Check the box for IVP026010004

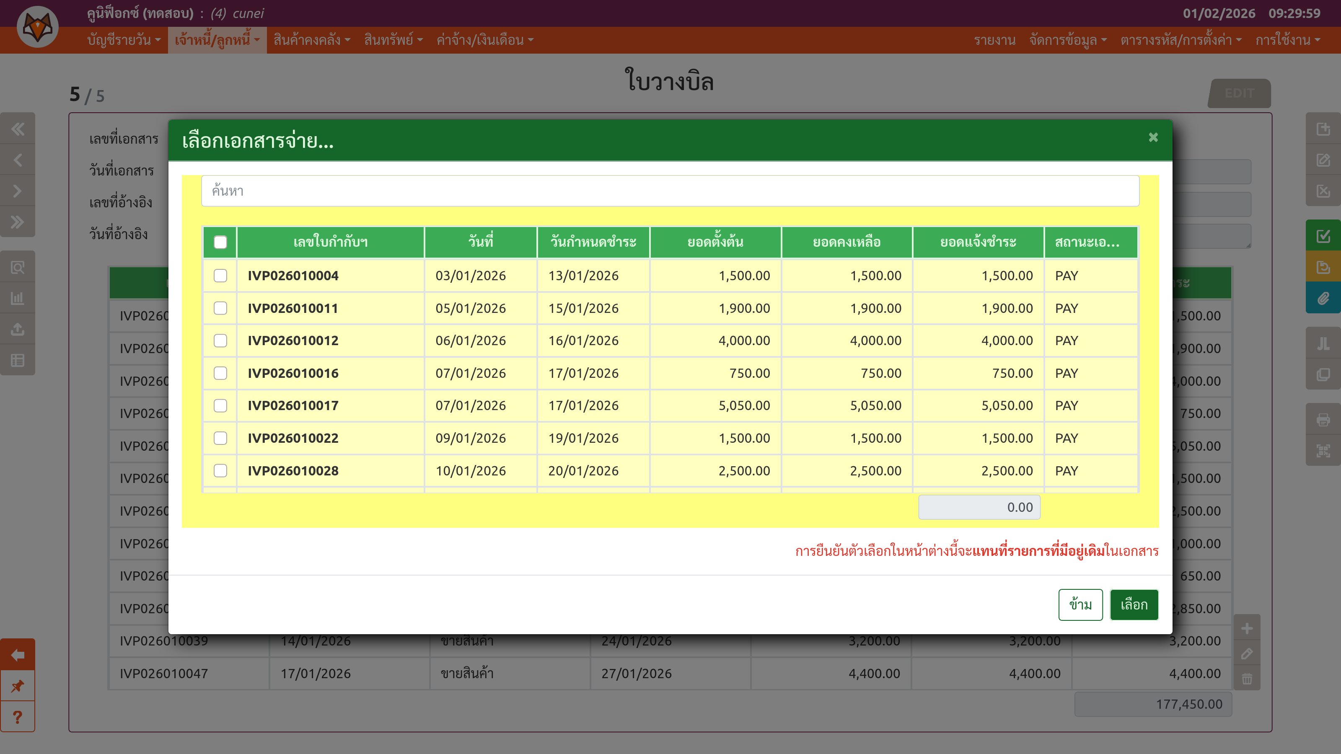[x=220, y=276]
